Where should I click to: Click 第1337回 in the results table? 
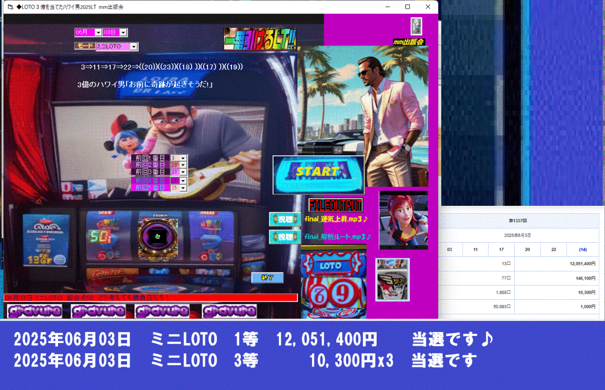point(518,221)
